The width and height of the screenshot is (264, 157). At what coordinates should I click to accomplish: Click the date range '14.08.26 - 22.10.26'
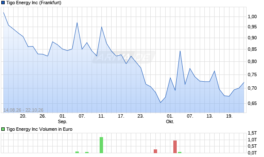coord(23,110)
